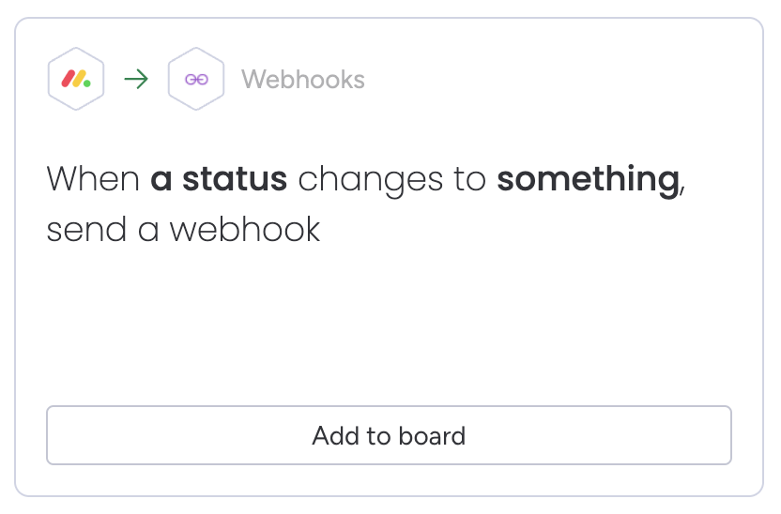Select the purple Webhooks chain-link icon
781x514 pixels.
point(196,79)
